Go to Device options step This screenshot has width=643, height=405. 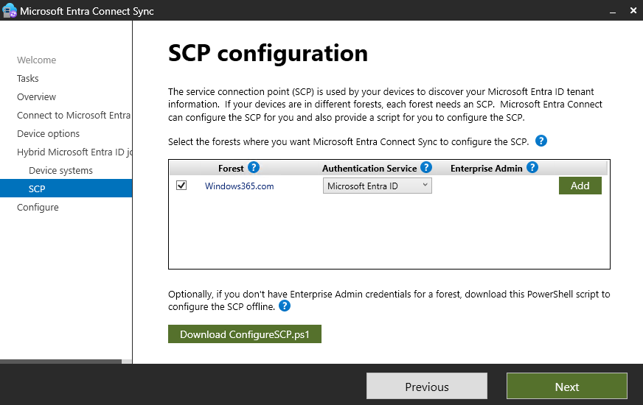pyautogui.click(x=49, y=133)
